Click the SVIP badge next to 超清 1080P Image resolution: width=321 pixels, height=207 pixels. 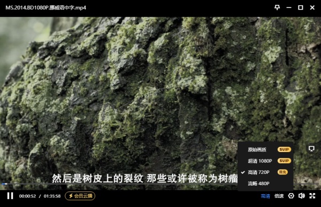pos(284,161)
